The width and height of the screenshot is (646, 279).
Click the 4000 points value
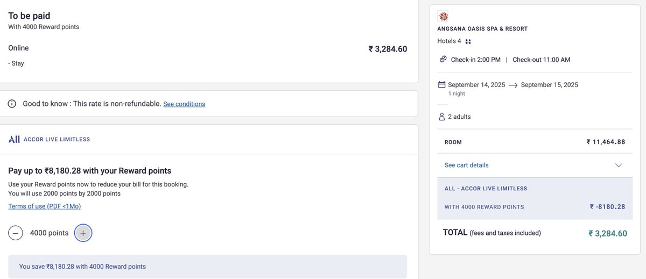[x=49, y=233]
